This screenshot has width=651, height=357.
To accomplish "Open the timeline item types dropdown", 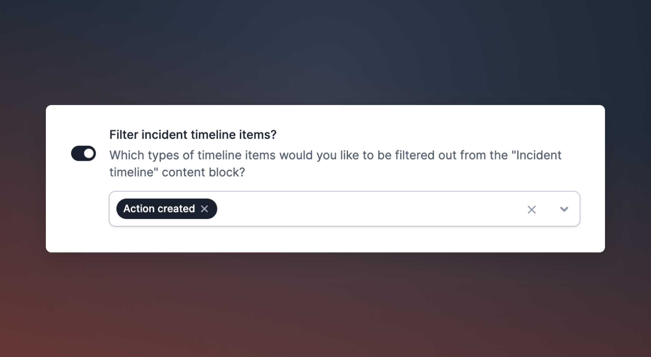I will [x=564, y=209].
